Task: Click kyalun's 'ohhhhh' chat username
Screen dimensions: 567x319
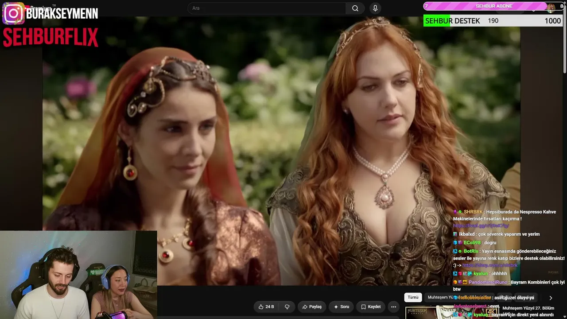Action: tap(480, 274)
